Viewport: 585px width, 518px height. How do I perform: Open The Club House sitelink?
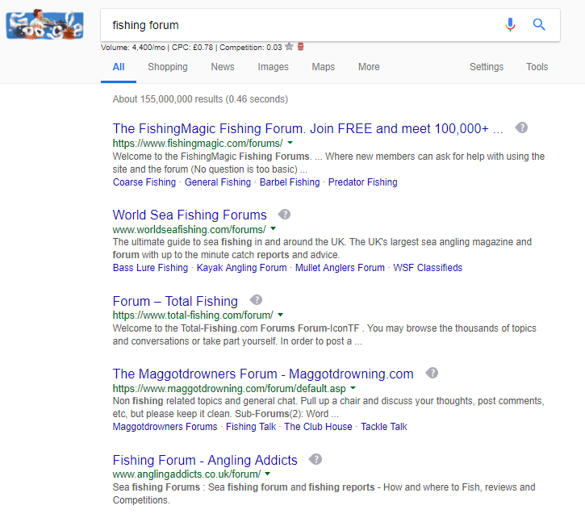pyautogui.click(x=318, y=427)
